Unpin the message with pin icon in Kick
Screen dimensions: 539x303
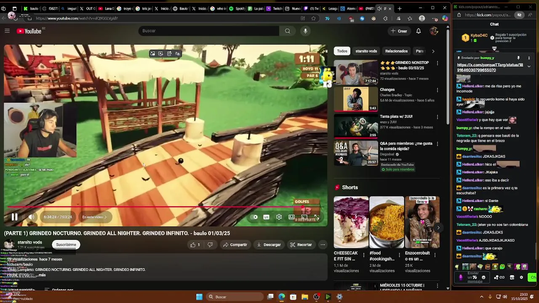pyautogui.click(x=518, y=58)
